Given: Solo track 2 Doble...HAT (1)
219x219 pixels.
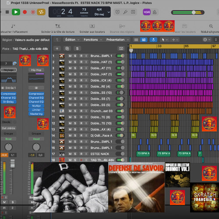Looking at the screenshot, I should (x=75, y=62).
